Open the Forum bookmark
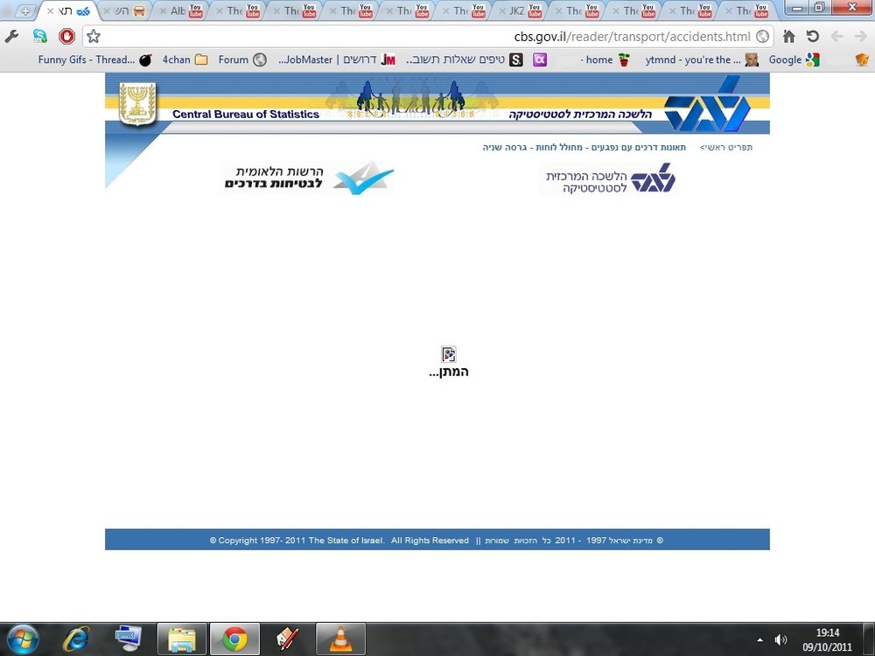This screenshot has width=875, height=656. click(x=242, y=59)
